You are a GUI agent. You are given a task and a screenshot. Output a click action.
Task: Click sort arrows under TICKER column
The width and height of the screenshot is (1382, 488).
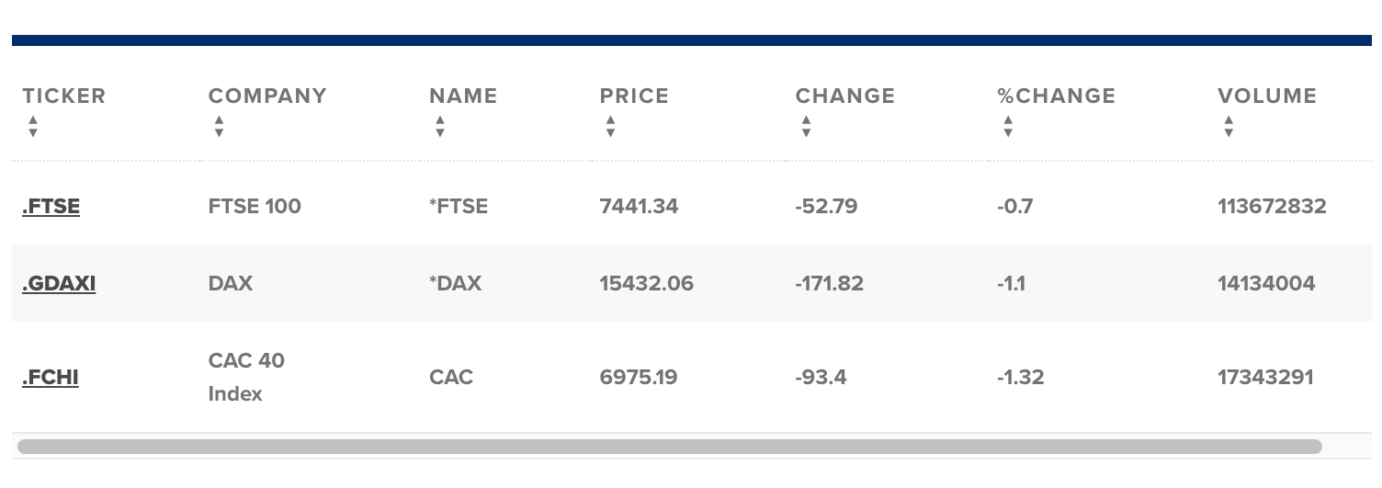(33, 126)
